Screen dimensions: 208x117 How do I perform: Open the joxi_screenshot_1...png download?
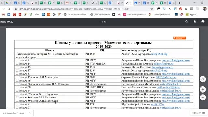[x=13, y=113]
